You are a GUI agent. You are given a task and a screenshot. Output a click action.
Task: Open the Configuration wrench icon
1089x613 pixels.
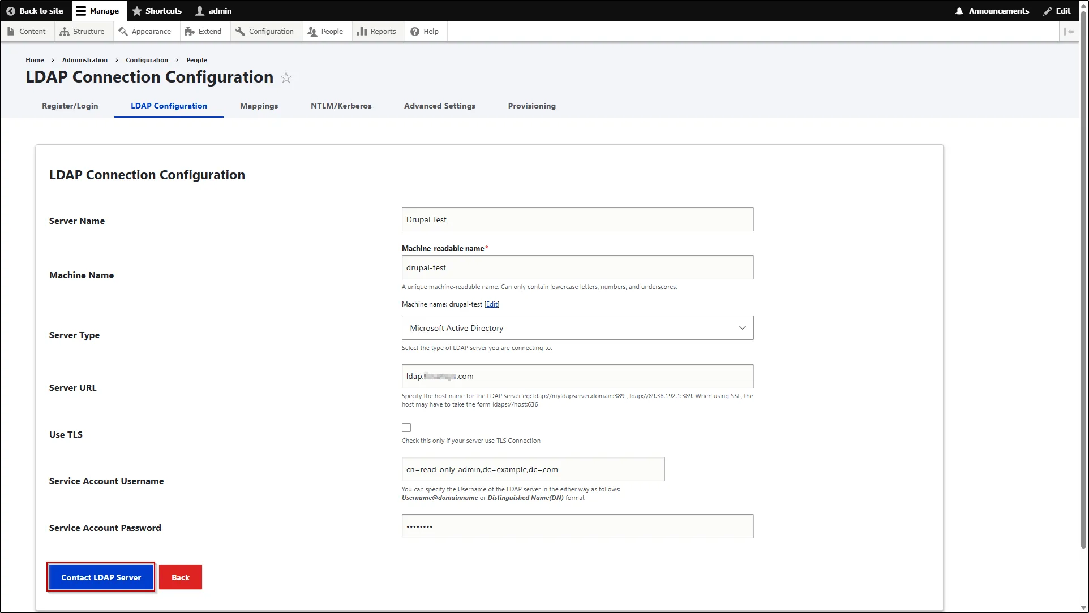click(240, 31)
